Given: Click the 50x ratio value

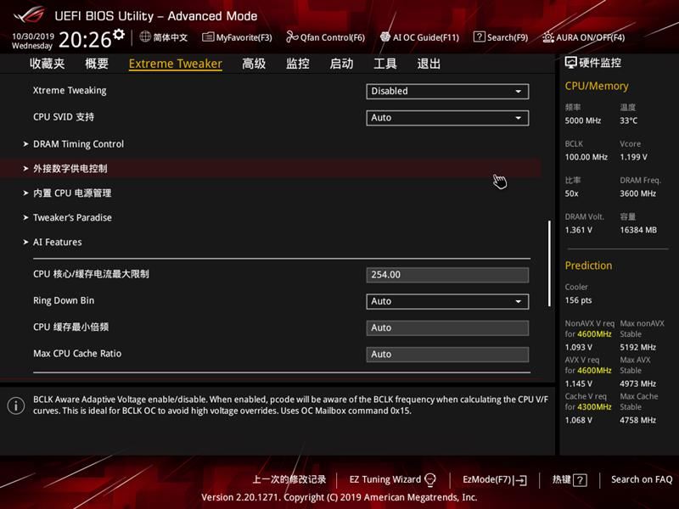Looking at the screenshot, I should (571, 193).
